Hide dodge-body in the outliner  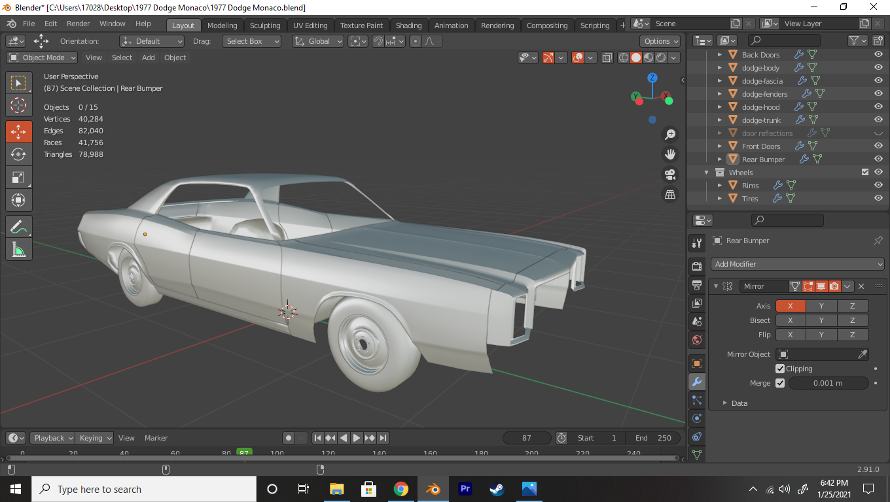pos(878,68)
